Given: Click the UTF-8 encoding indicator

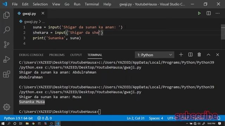Looking at the screenshot, I should pyautogui.click(x=172, y=118).
